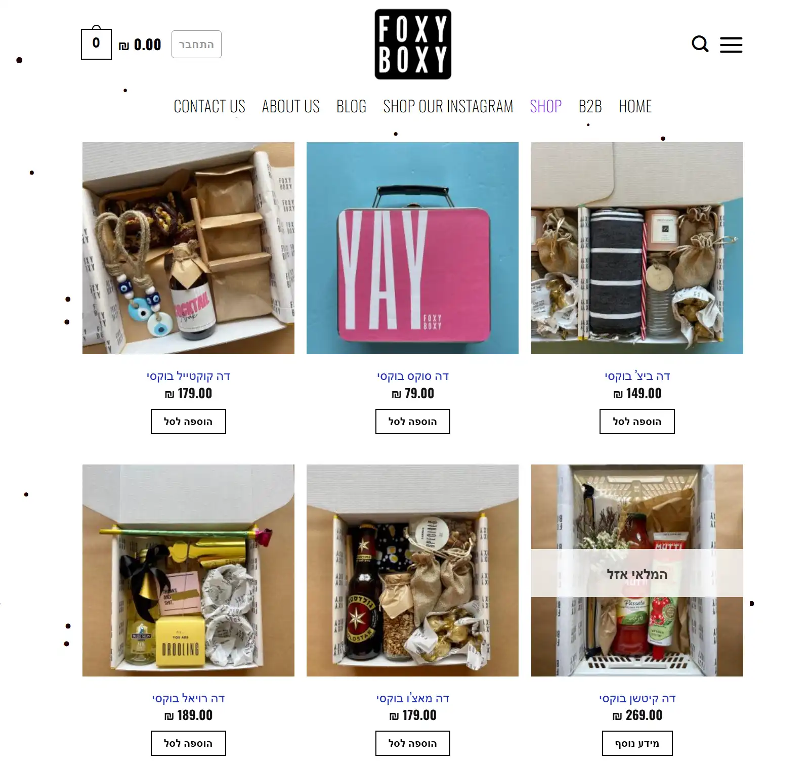Click מידע נוסף for the 269.00 box
Image resolution: width=810 pixels, height=762 pixels.
637,743
